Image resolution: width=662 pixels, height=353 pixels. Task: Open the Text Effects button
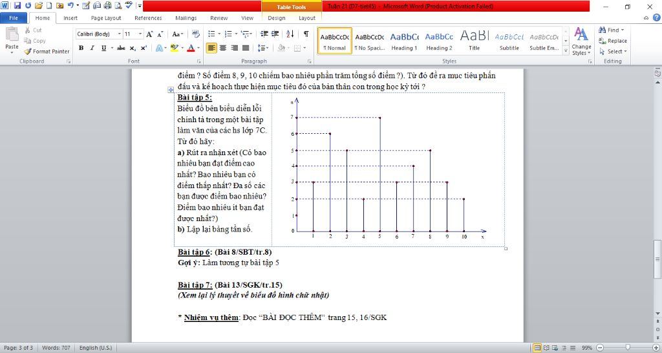[159, 48]
